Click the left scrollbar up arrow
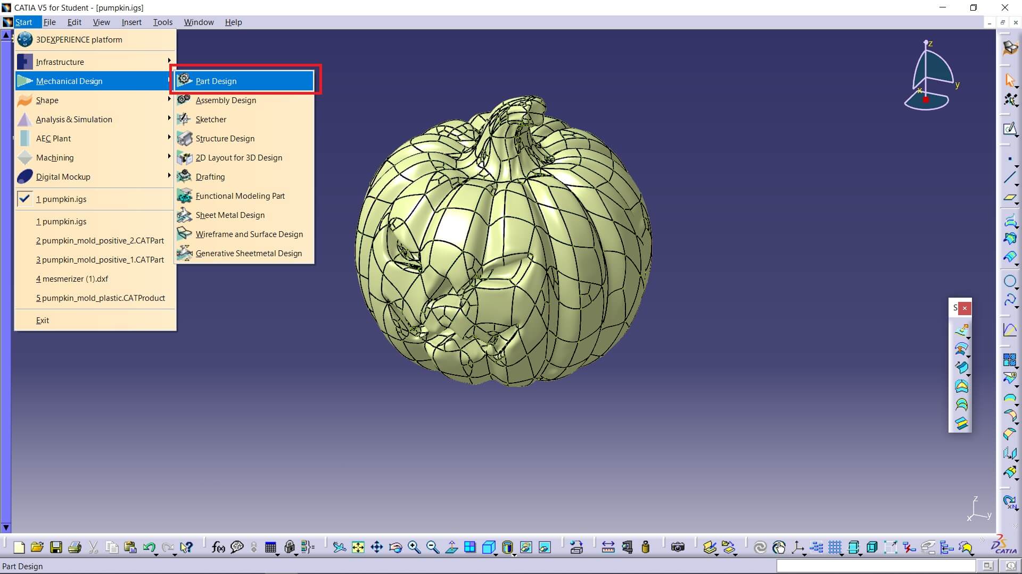This screenshot has height=574, width=1022. coord(6,36)
